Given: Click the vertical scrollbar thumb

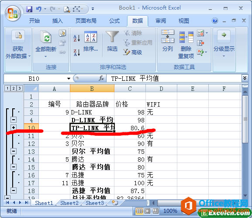Looking at the screenshot, I should tap(245, 119).
